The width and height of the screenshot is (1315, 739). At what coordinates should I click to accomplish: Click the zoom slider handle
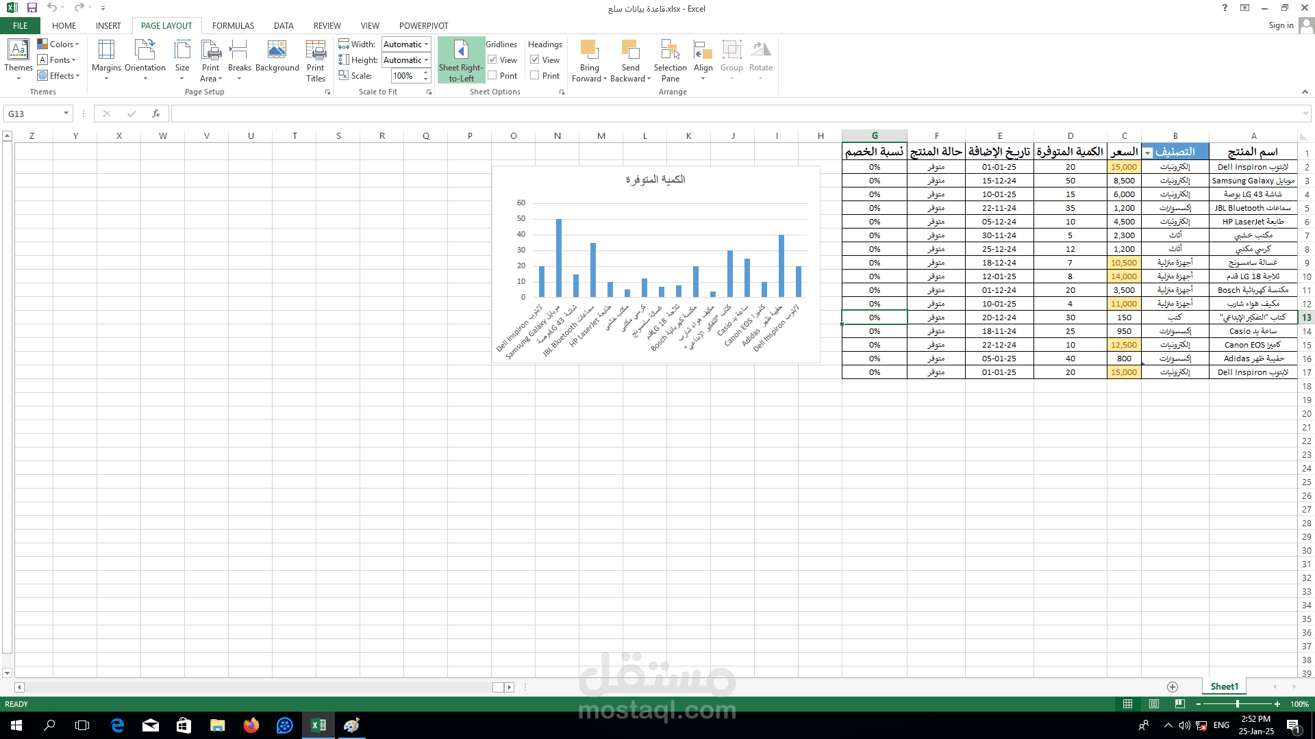1238,704
